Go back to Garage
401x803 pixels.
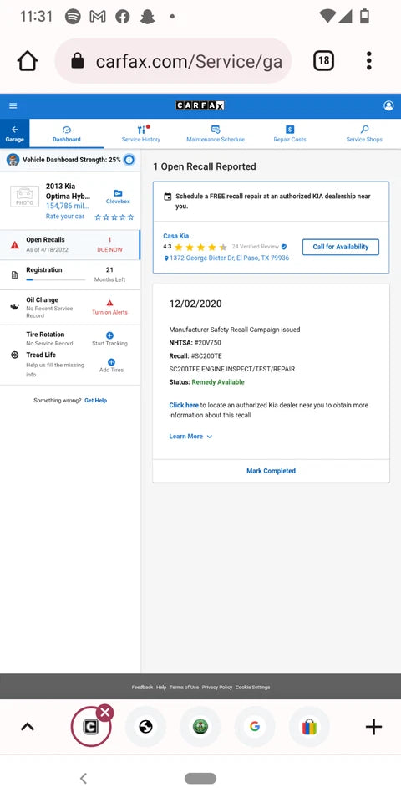pos(15,134)
